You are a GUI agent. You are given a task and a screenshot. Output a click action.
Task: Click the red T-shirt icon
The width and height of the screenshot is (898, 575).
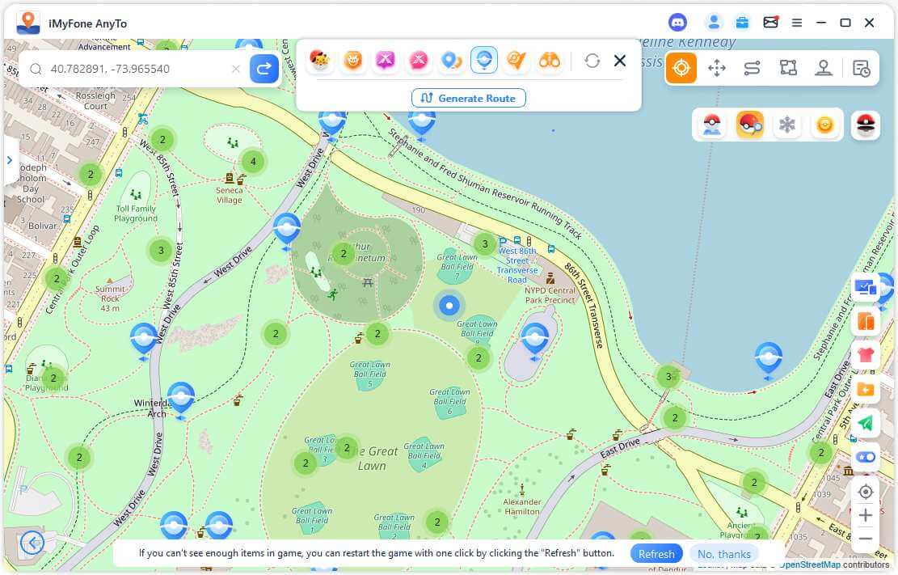coord(866,356)
